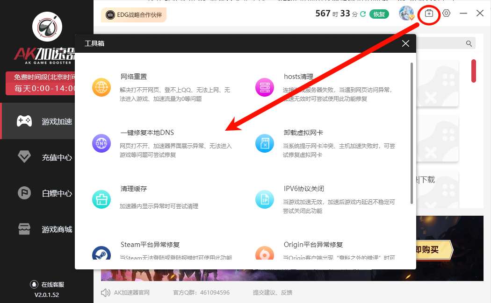The width and height of the screenshot is (491, 303).
Task: Click 官方Q群 461094596 text
Action: [x=202, y=293]
